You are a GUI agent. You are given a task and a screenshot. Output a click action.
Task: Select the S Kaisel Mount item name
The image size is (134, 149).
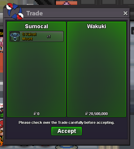29,36
